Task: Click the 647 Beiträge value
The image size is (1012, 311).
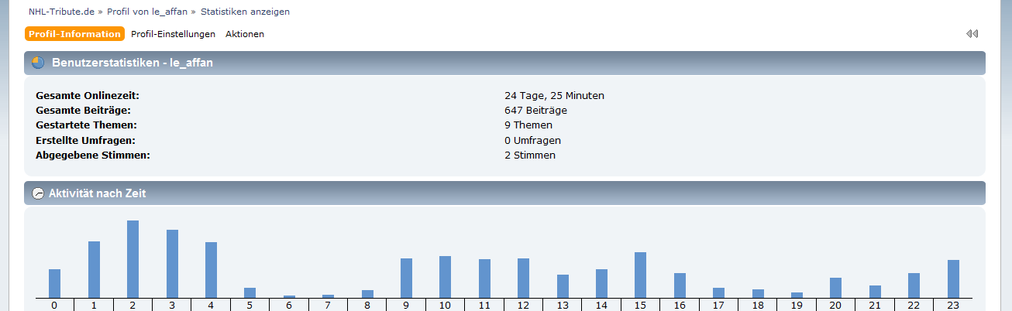Action: [x=535, y=111]
